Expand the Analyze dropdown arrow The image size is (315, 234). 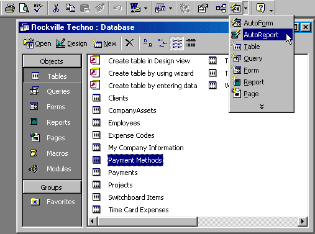(x=170, y=9)
